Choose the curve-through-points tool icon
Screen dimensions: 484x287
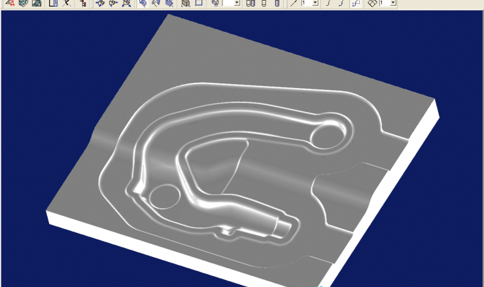tap(356, 3)
